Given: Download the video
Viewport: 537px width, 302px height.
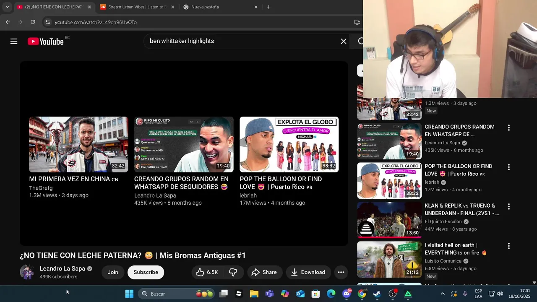Looking at the screenshot, I should pyautogui.click(x=308, y=272).
